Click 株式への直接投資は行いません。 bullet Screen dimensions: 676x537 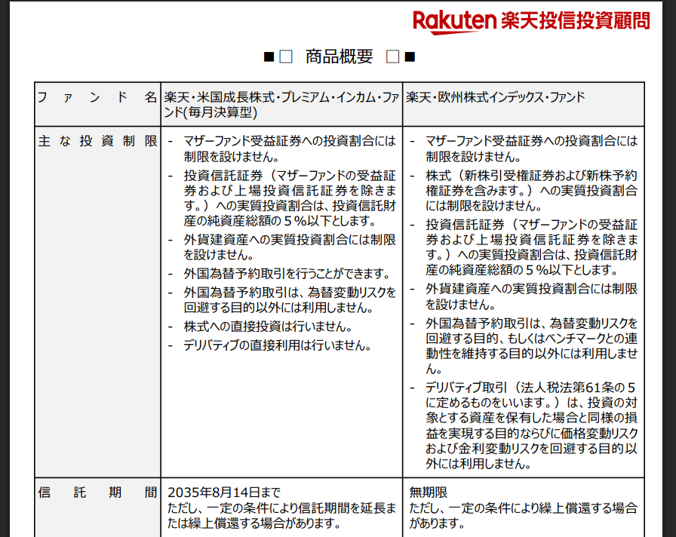pos(268,327)
